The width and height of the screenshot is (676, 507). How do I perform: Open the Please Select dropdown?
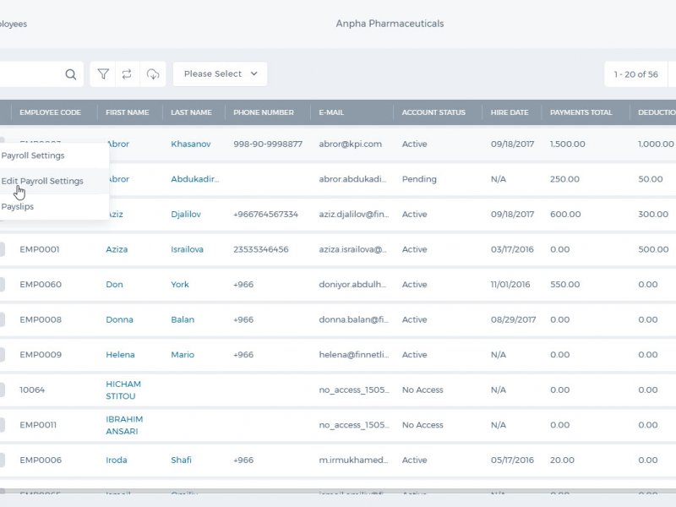point(221,74)
